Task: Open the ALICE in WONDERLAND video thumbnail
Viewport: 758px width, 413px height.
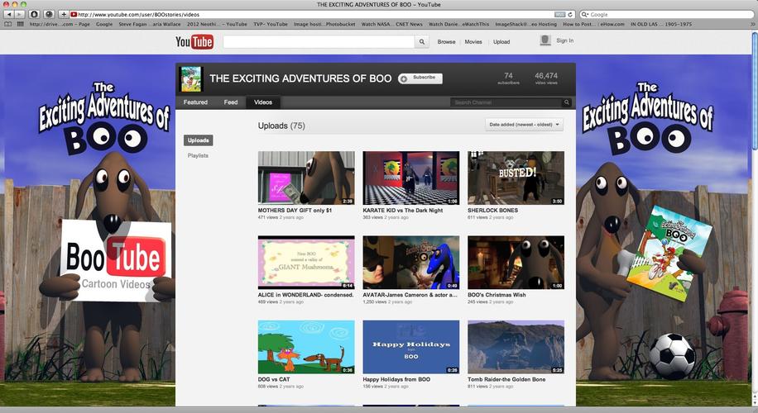Action: tap(306, 263)
